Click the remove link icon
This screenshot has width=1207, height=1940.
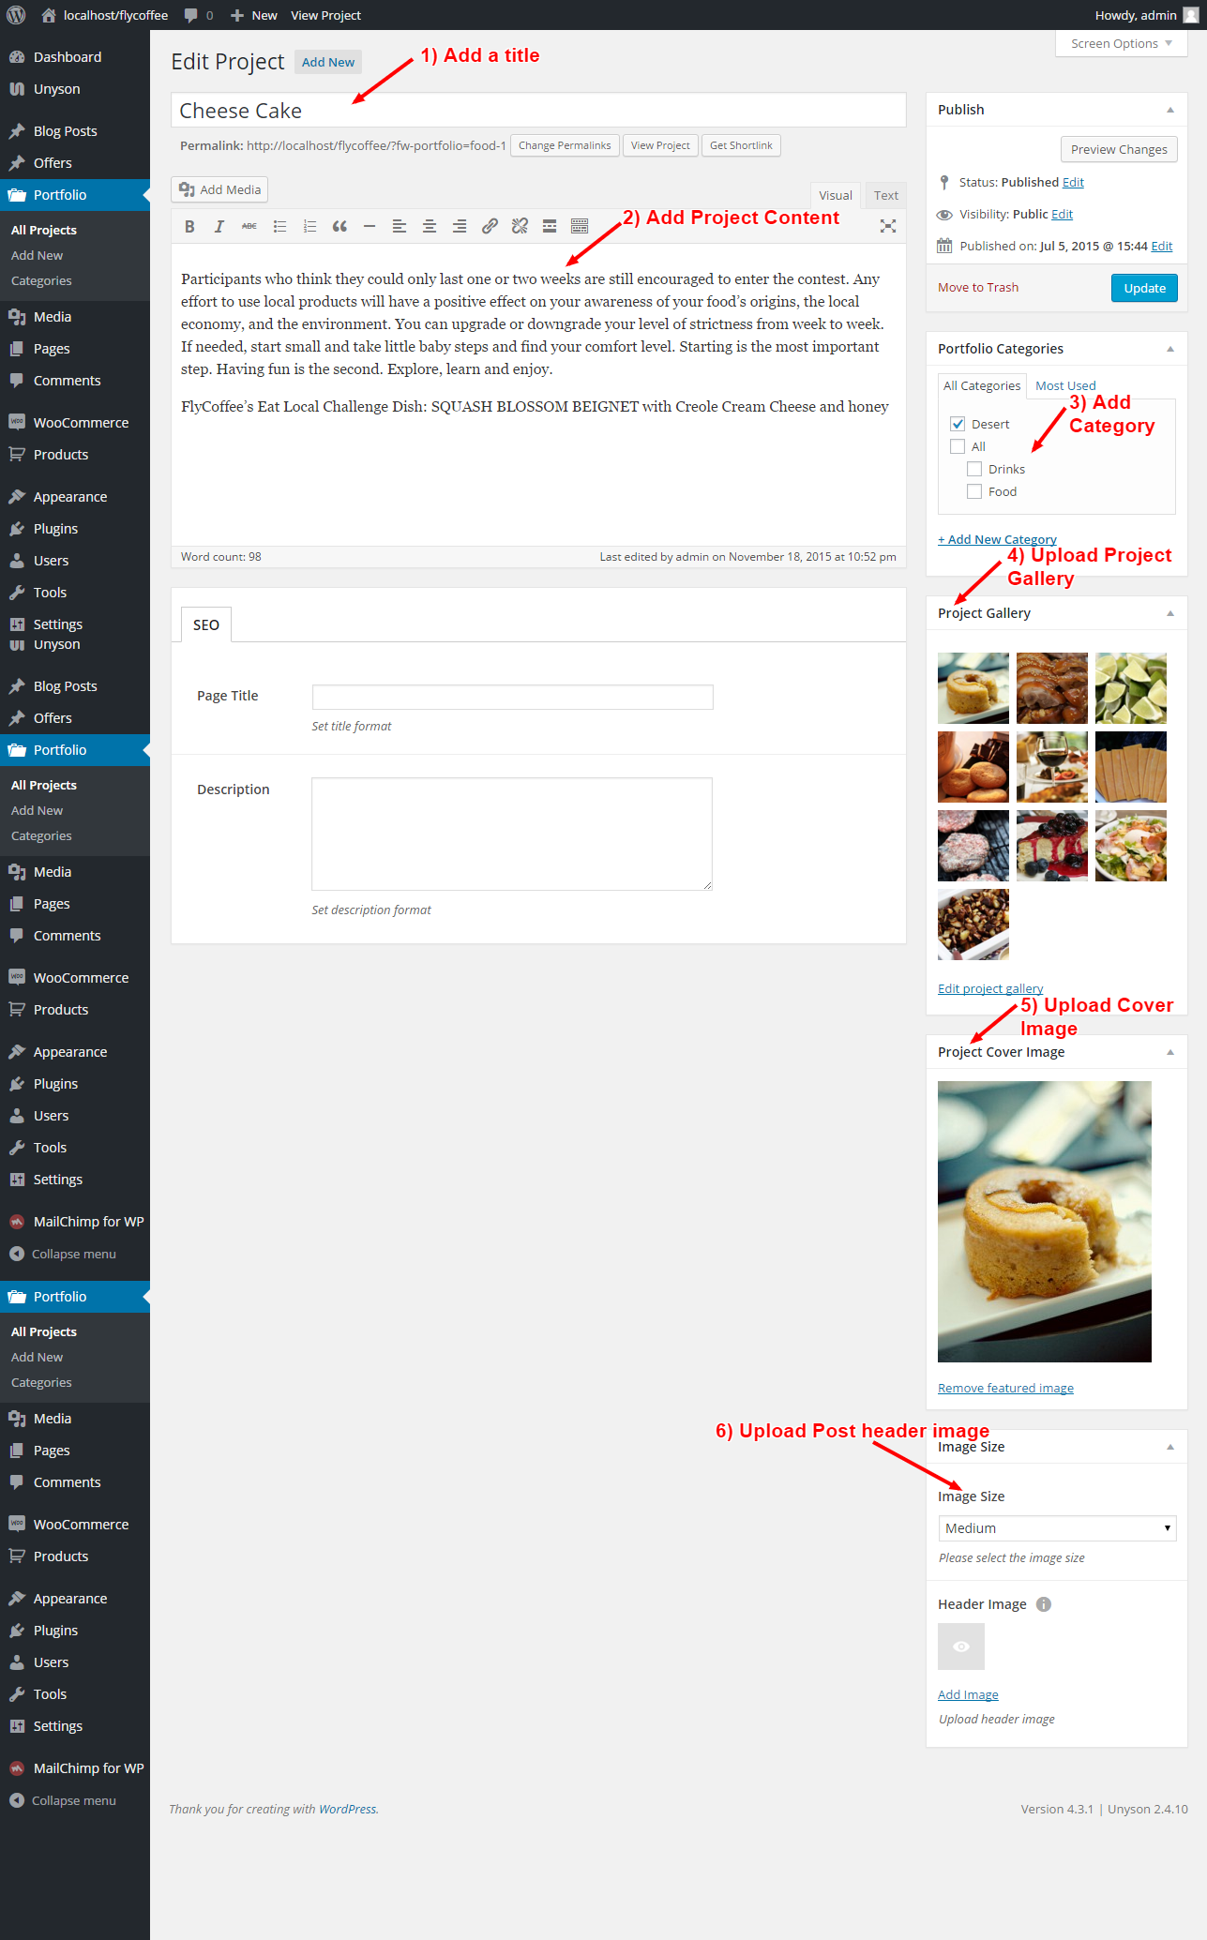pyautogui.click(x=520, y=226)
